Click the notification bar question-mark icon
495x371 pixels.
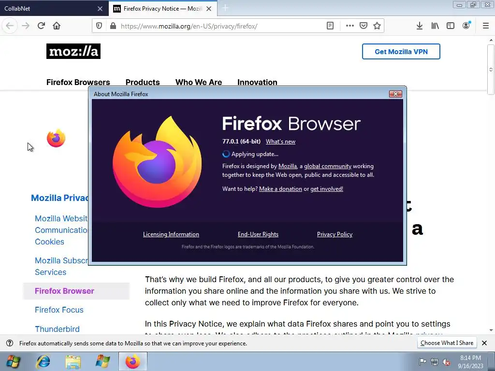10,343
